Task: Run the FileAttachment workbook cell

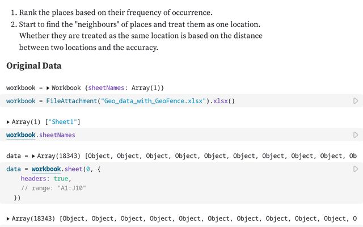Action: [x=356, y=101]
